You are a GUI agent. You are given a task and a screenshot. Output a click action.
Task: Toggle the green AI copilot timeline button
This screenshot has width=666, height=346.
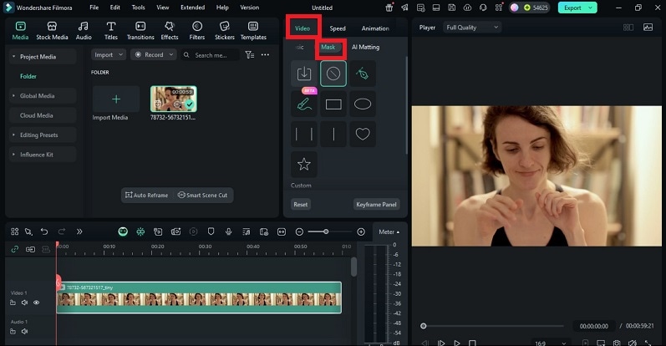[x=123, y=232]
